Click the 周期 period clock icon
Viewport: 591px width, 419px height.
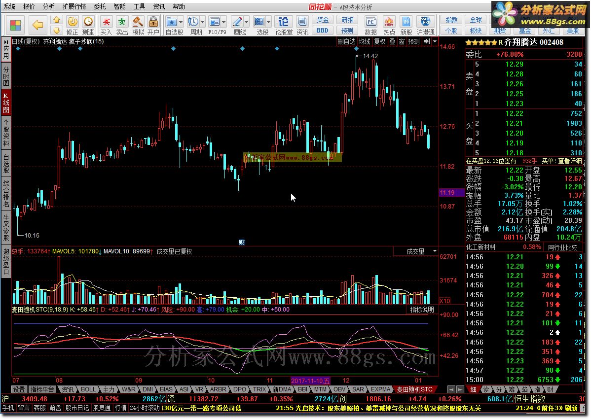193,22
